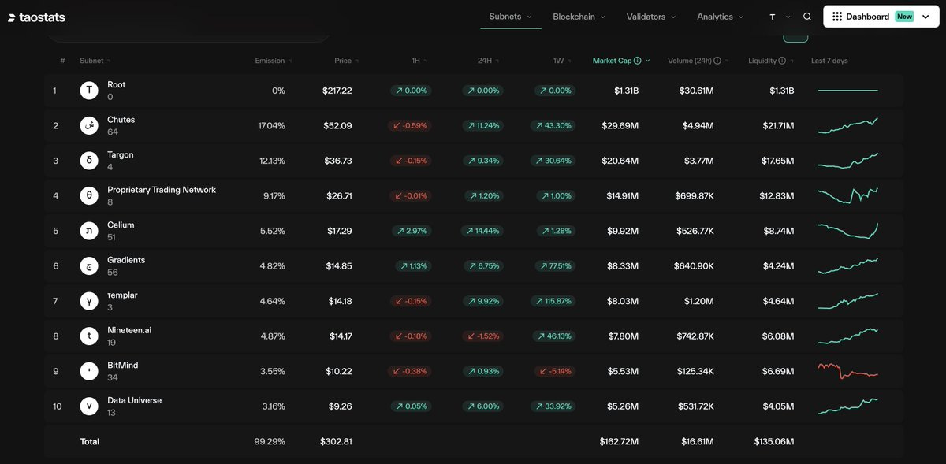This screenshot has height=464, width=946.
Task: Click the Targon subnet icon
Action: [90, 161]
